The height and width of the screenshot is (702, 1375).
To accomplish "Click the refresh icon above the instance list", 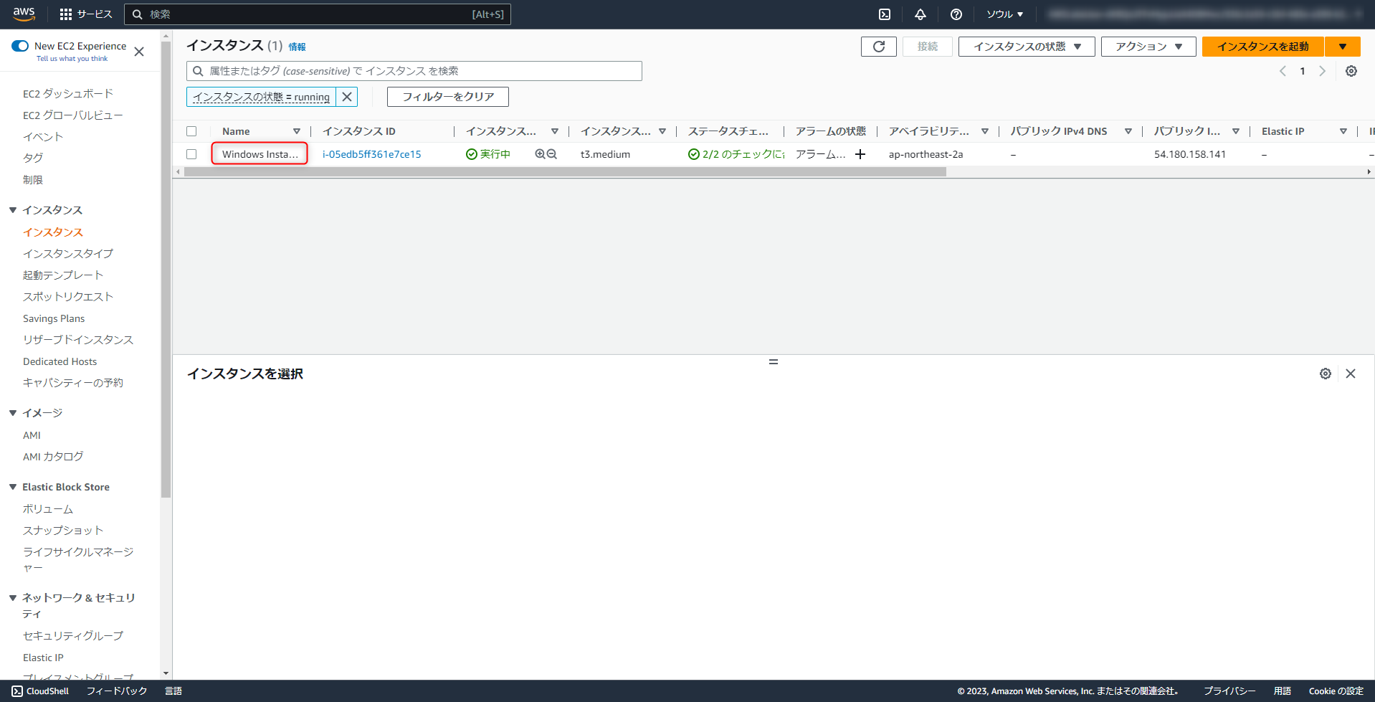I will (x=877, y=46).
